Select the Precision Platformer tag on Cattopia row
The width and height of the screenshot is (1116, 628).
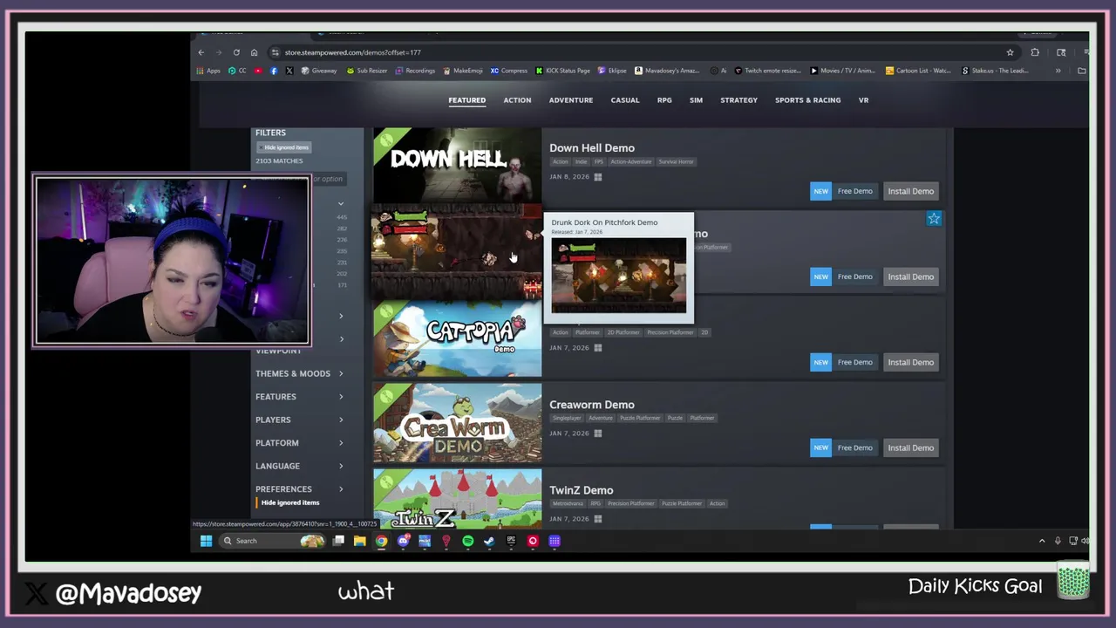point(670,332)
